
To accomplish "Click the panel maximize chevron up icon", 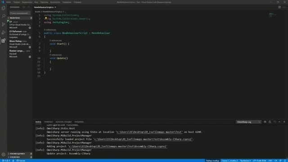I will click(x=279, y=122).
